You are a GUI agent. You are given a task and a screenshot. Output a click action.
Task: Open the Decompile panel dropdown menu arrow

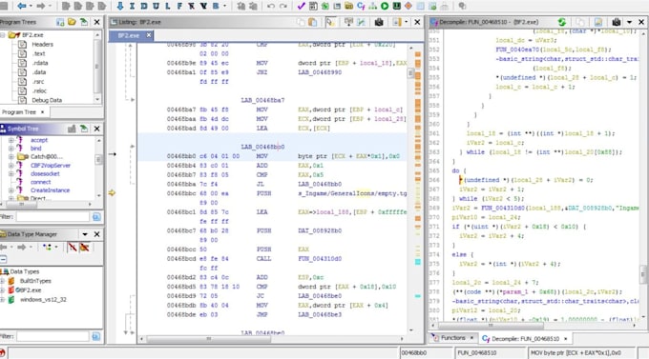[630, 22]
